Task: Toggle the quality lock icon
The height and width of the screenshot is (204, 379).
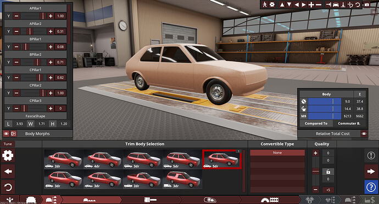Action: 328,172
